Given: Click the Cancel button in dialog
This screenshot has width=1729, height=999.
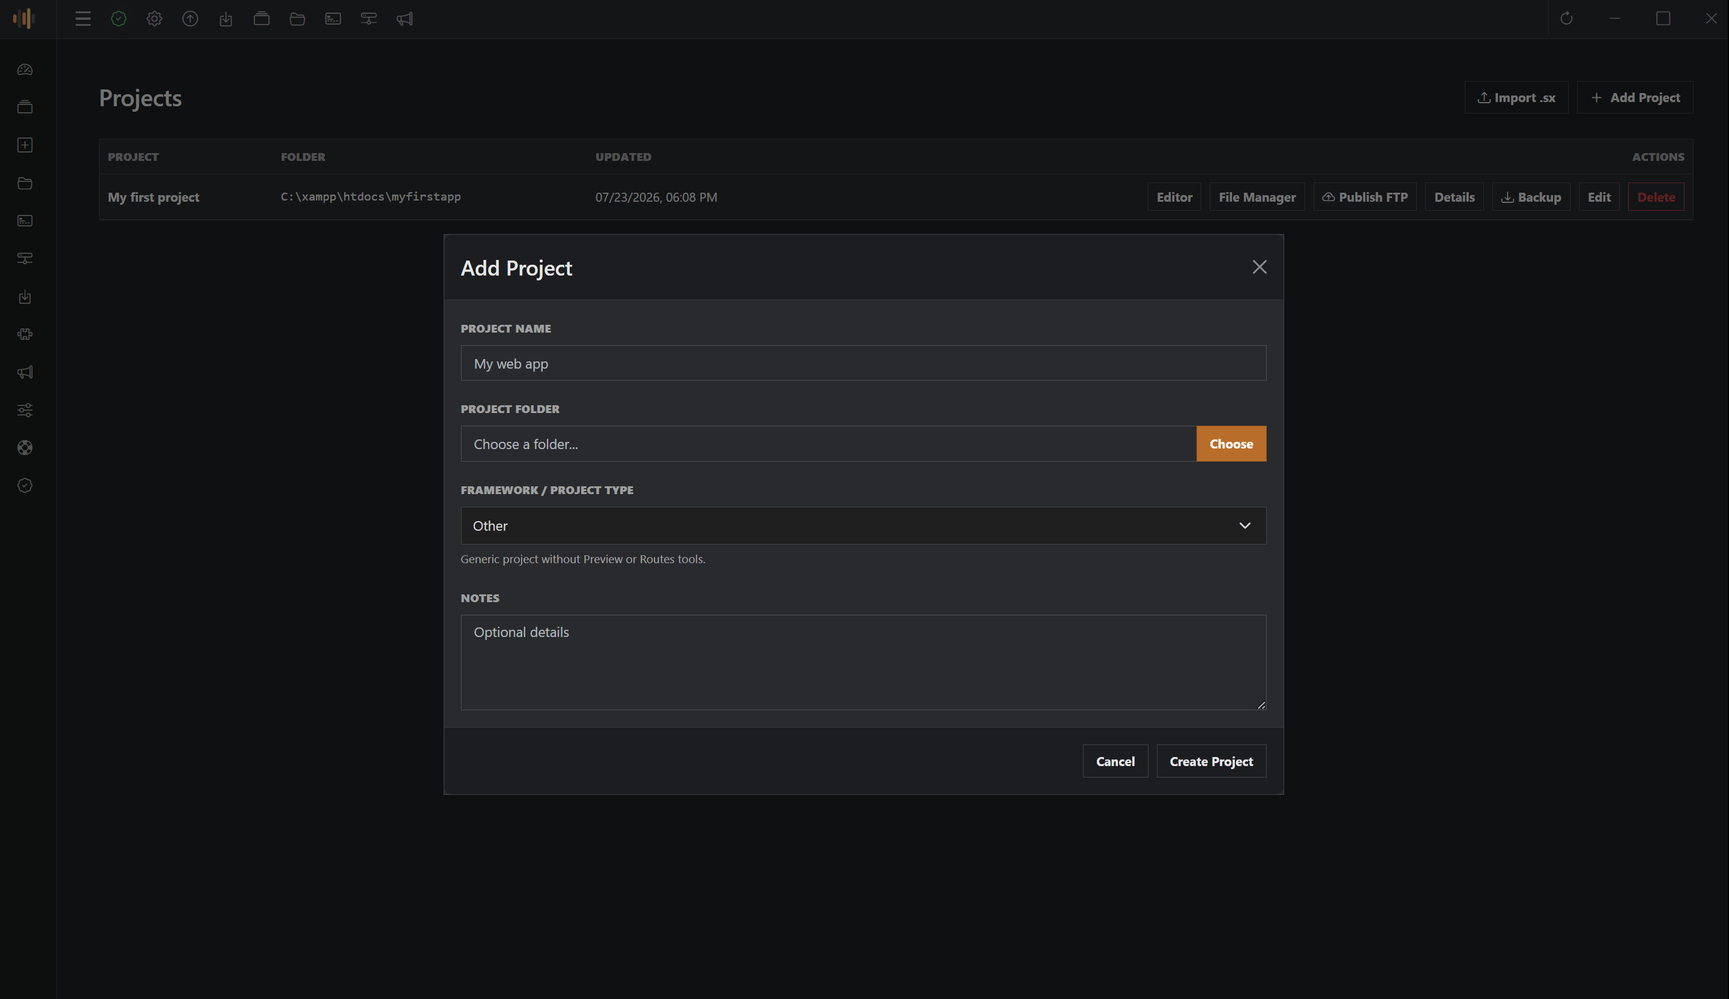Looking at the screenshot, I should 1115,761.
